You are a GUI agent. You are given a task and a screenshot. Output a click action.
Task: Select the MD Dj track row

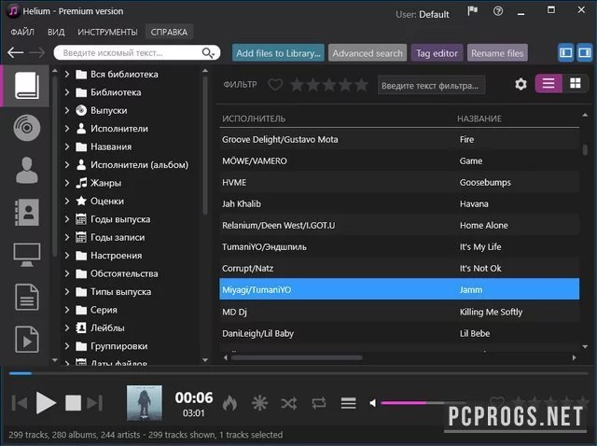pyautogui.click(x=399, y=312)
